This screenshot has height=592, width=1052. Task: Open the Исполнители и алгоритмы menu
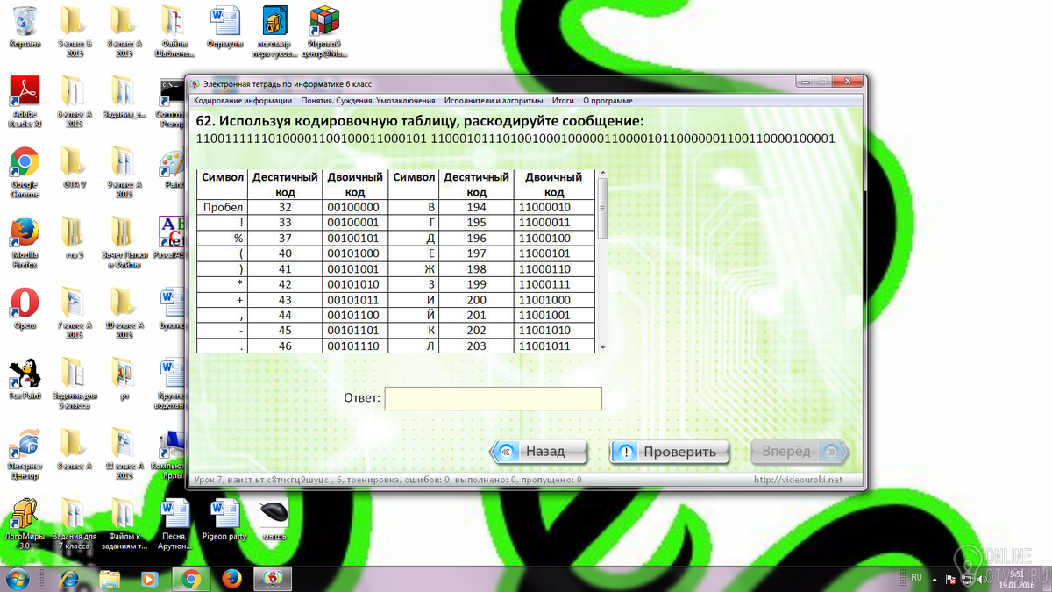pyautogui.click(x=494, y=101)
